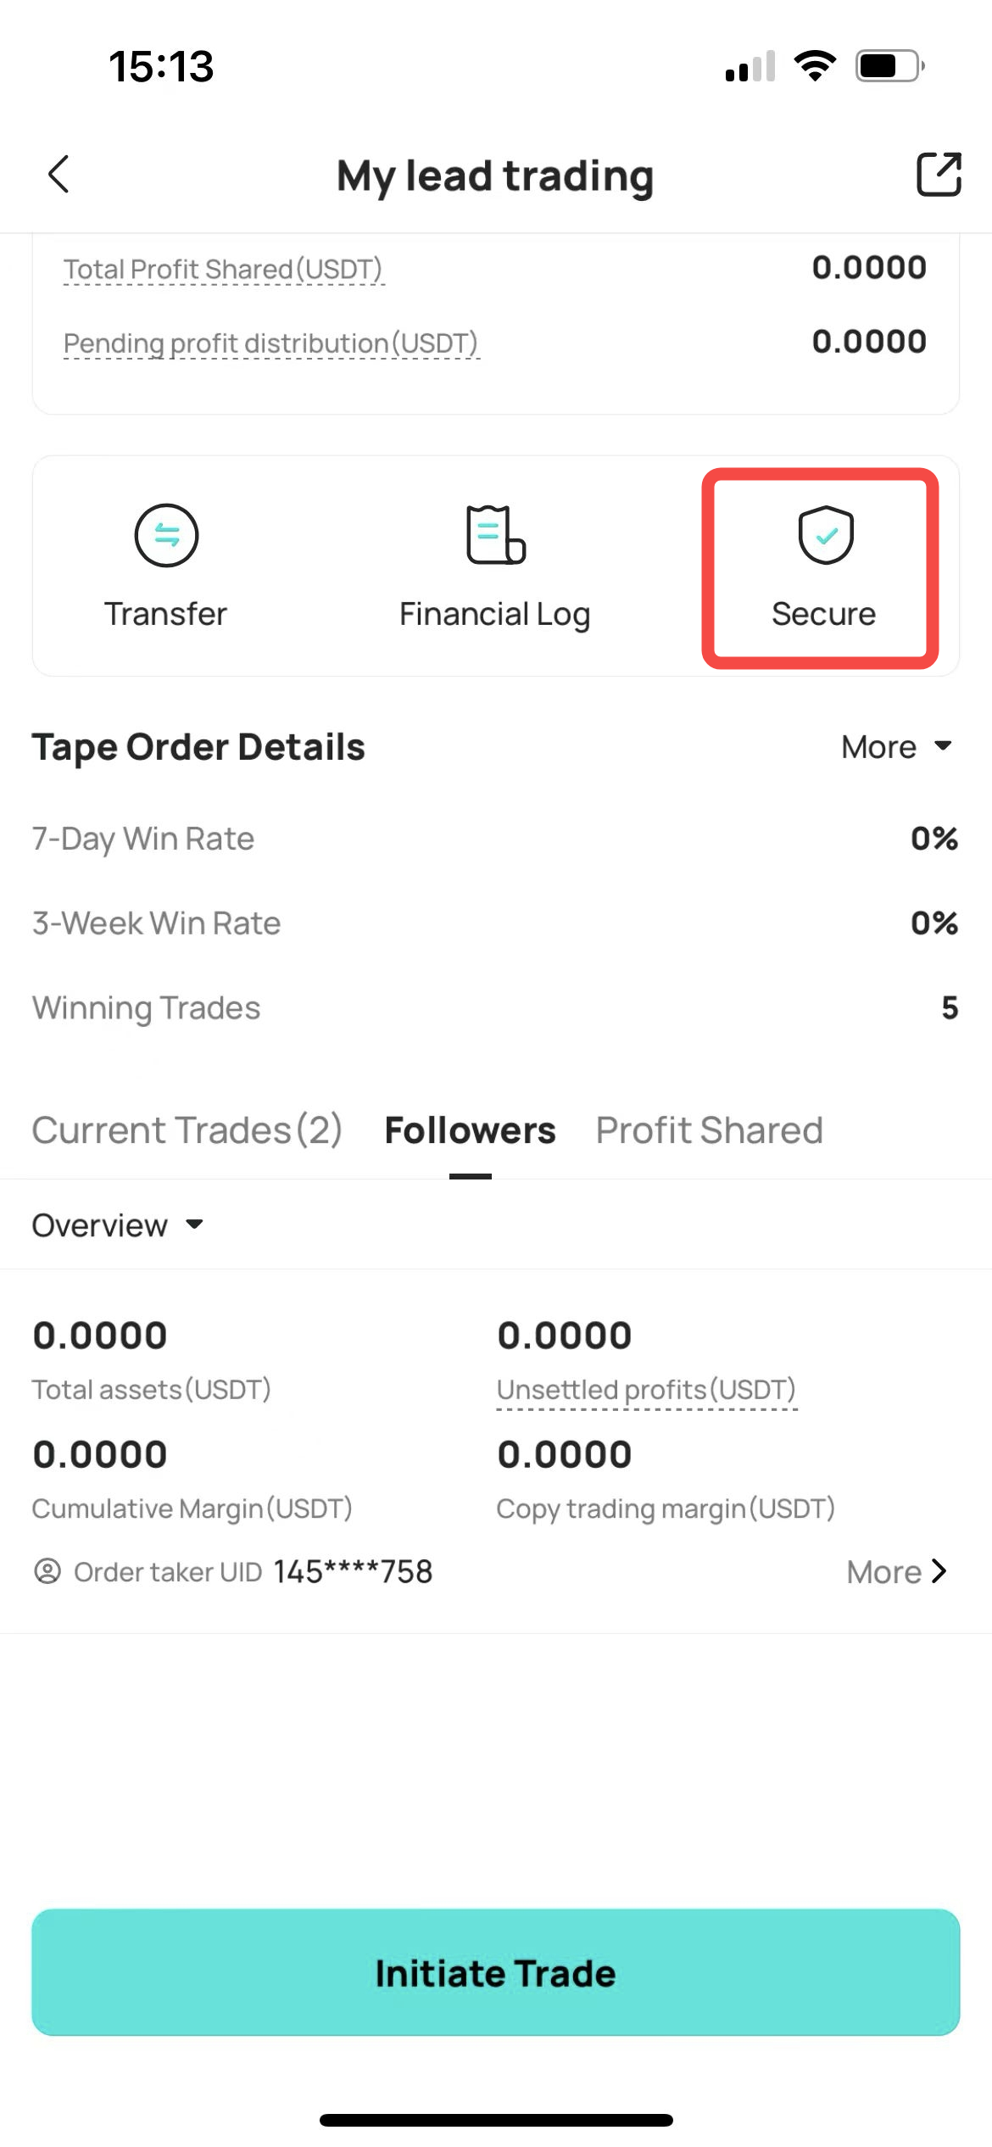Tap the order taker profile icon
Image resolution: width=992 pixels, height=2147 pixels.
click(x=47, y=1571)
